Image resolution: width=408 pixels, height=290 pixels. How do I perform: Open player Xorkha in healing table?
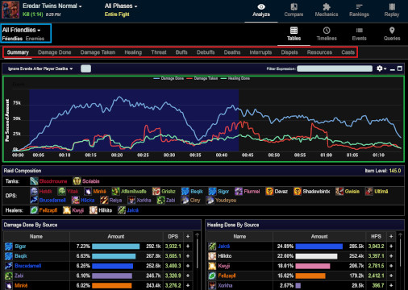[x=225, y=285]
